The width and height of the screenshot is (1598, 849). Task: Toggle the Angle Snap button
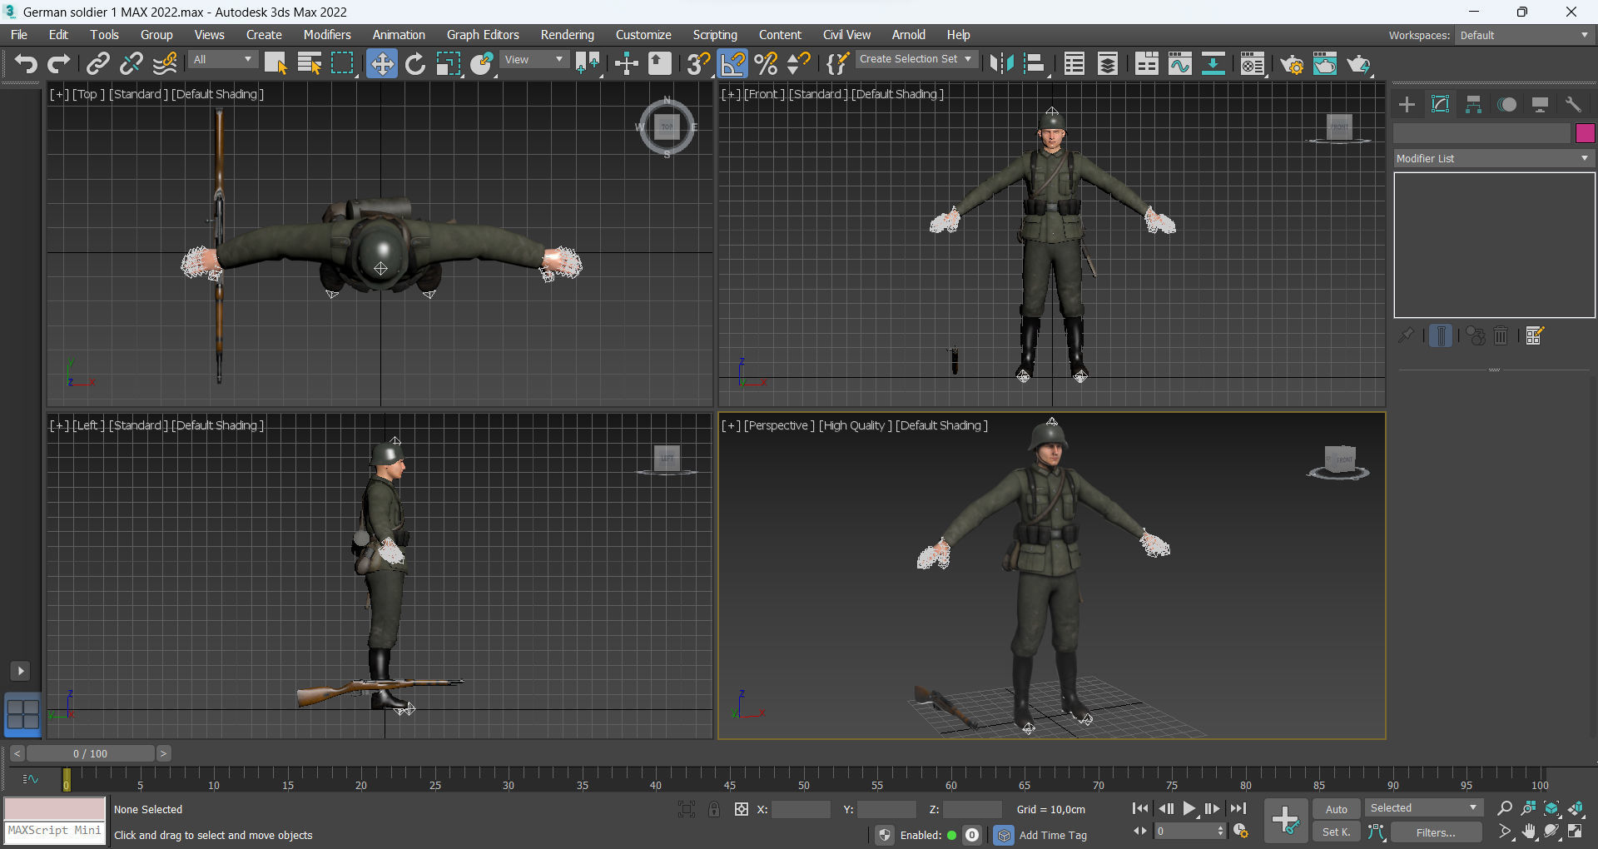(x=732, y=63)
